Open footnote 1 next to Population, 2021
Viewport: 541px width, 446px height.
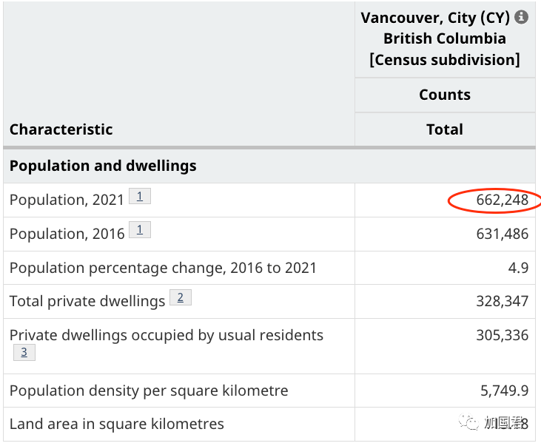pyautogui.click(x=140, y=196)
